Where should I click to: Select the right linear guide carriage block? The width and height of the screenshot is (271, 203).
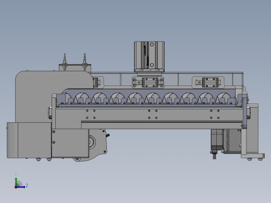(210, 82)
